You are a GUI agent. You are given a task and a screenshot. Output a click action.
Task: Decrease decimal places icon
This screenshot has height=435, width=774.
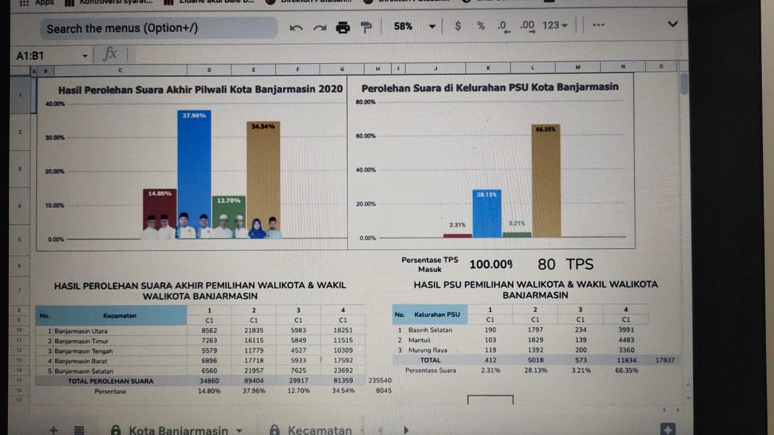(502, 26)
